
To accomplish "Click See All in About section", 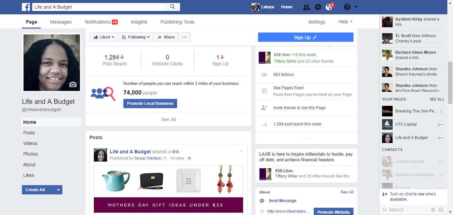I will pos(347,192).
